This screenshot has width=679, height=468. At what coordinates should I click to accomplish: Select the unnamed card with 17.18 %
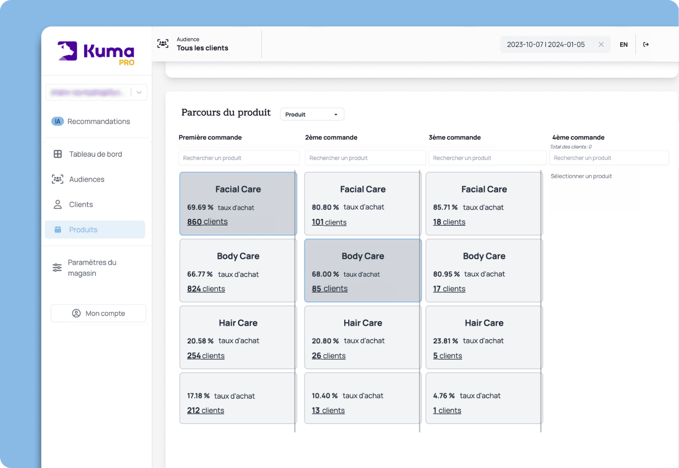pyautogui.click(x=238, y=398)
